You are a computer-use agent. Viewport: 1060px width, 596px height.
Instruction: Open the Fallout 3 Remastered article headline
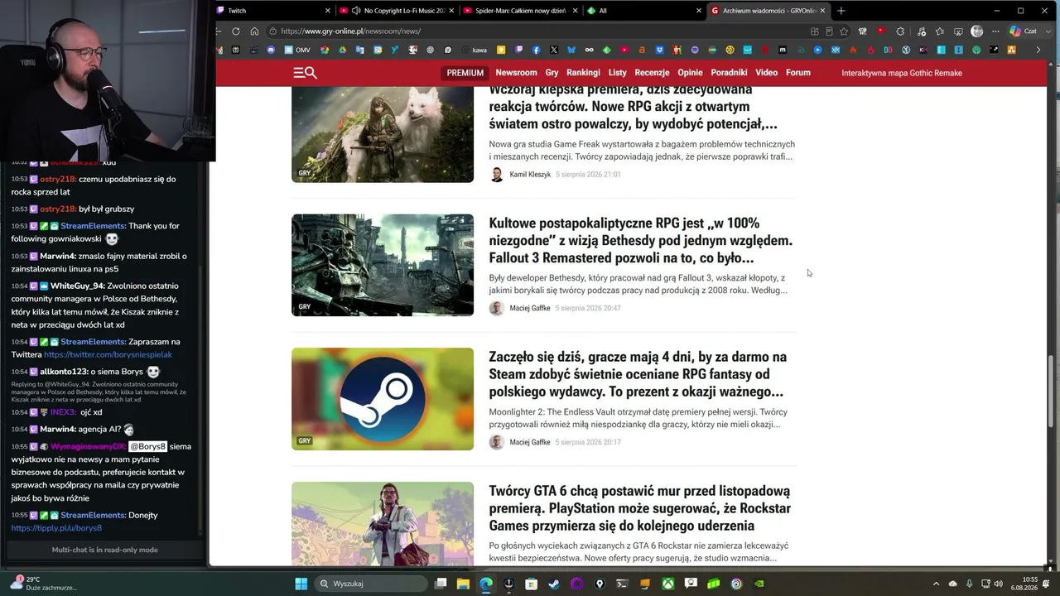(641, 240)
